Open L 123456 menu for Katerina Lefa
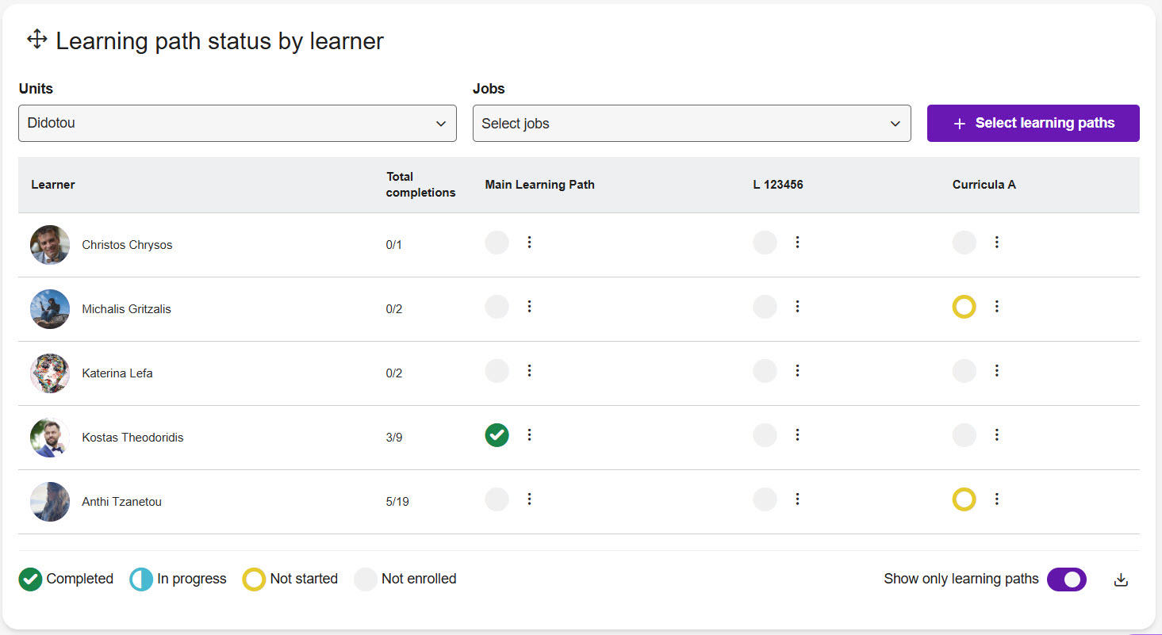This screenshot has width=1162, height=635. pyautogui.click(x=798, y=371)
